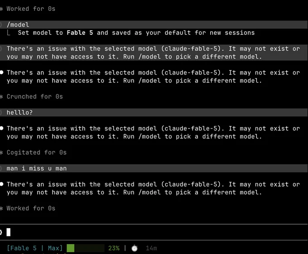Screen dimensions: 308x254
Task: Click the '23%' usage value
Action: [x=114, y=248]
